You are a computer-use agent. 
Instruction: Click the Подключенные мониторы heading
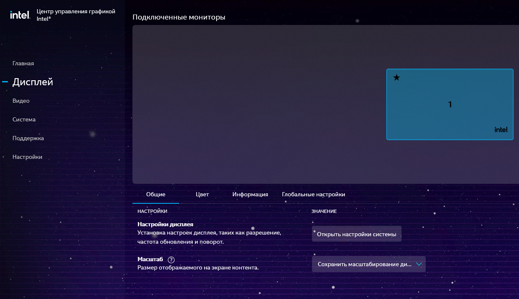tap(179, 17)
